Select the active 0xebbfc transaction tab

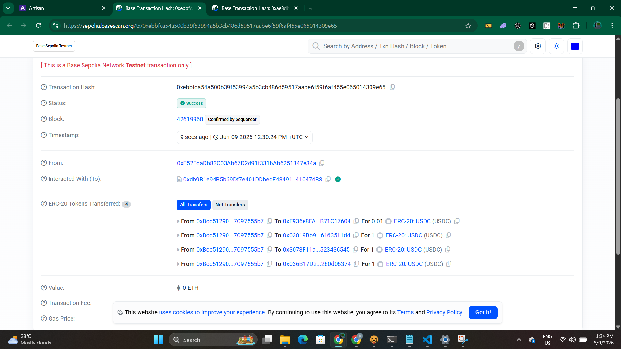coord(159,8)
